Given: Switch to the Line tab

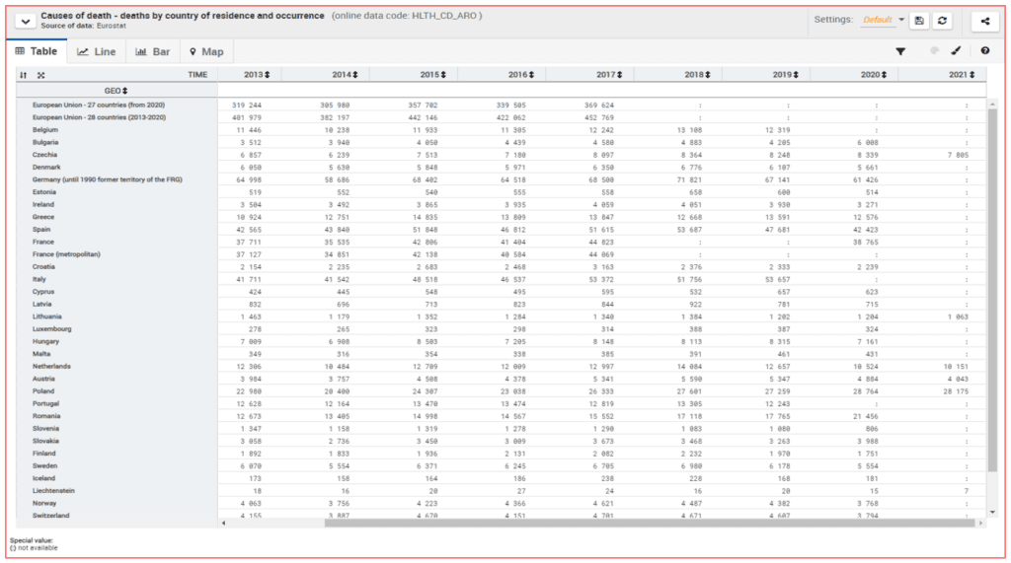Looking at the screenshot, I should tap(97, 51).
